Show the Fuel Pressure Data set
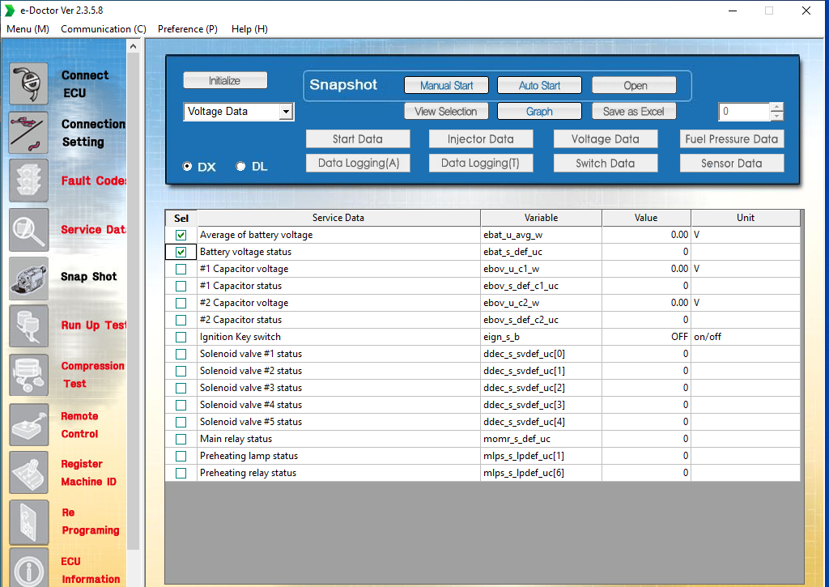This screenshot has width=829, height=587. coord(732,139)
